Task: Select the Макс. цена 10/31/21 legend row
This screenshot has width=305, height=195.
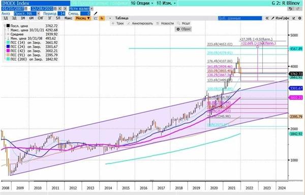Action: [32, 30]
